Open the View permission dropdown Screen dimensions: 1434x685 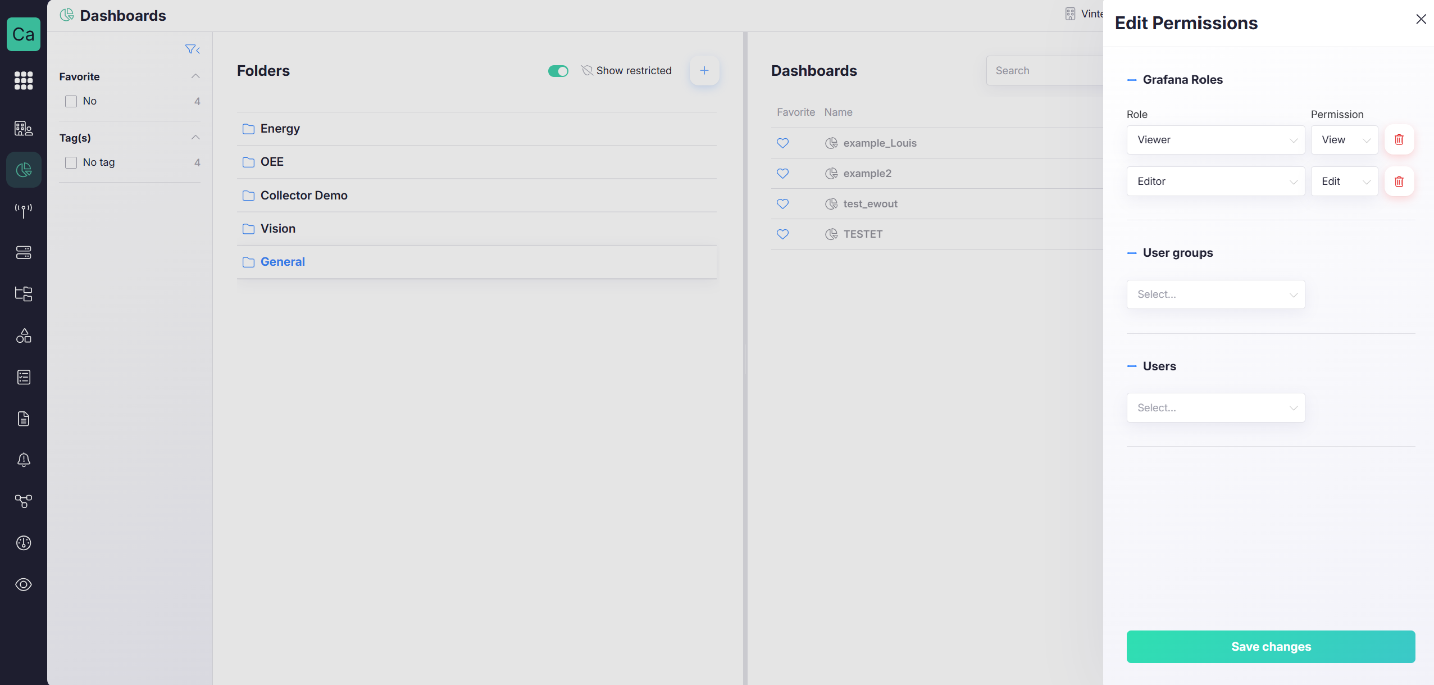1344,140
